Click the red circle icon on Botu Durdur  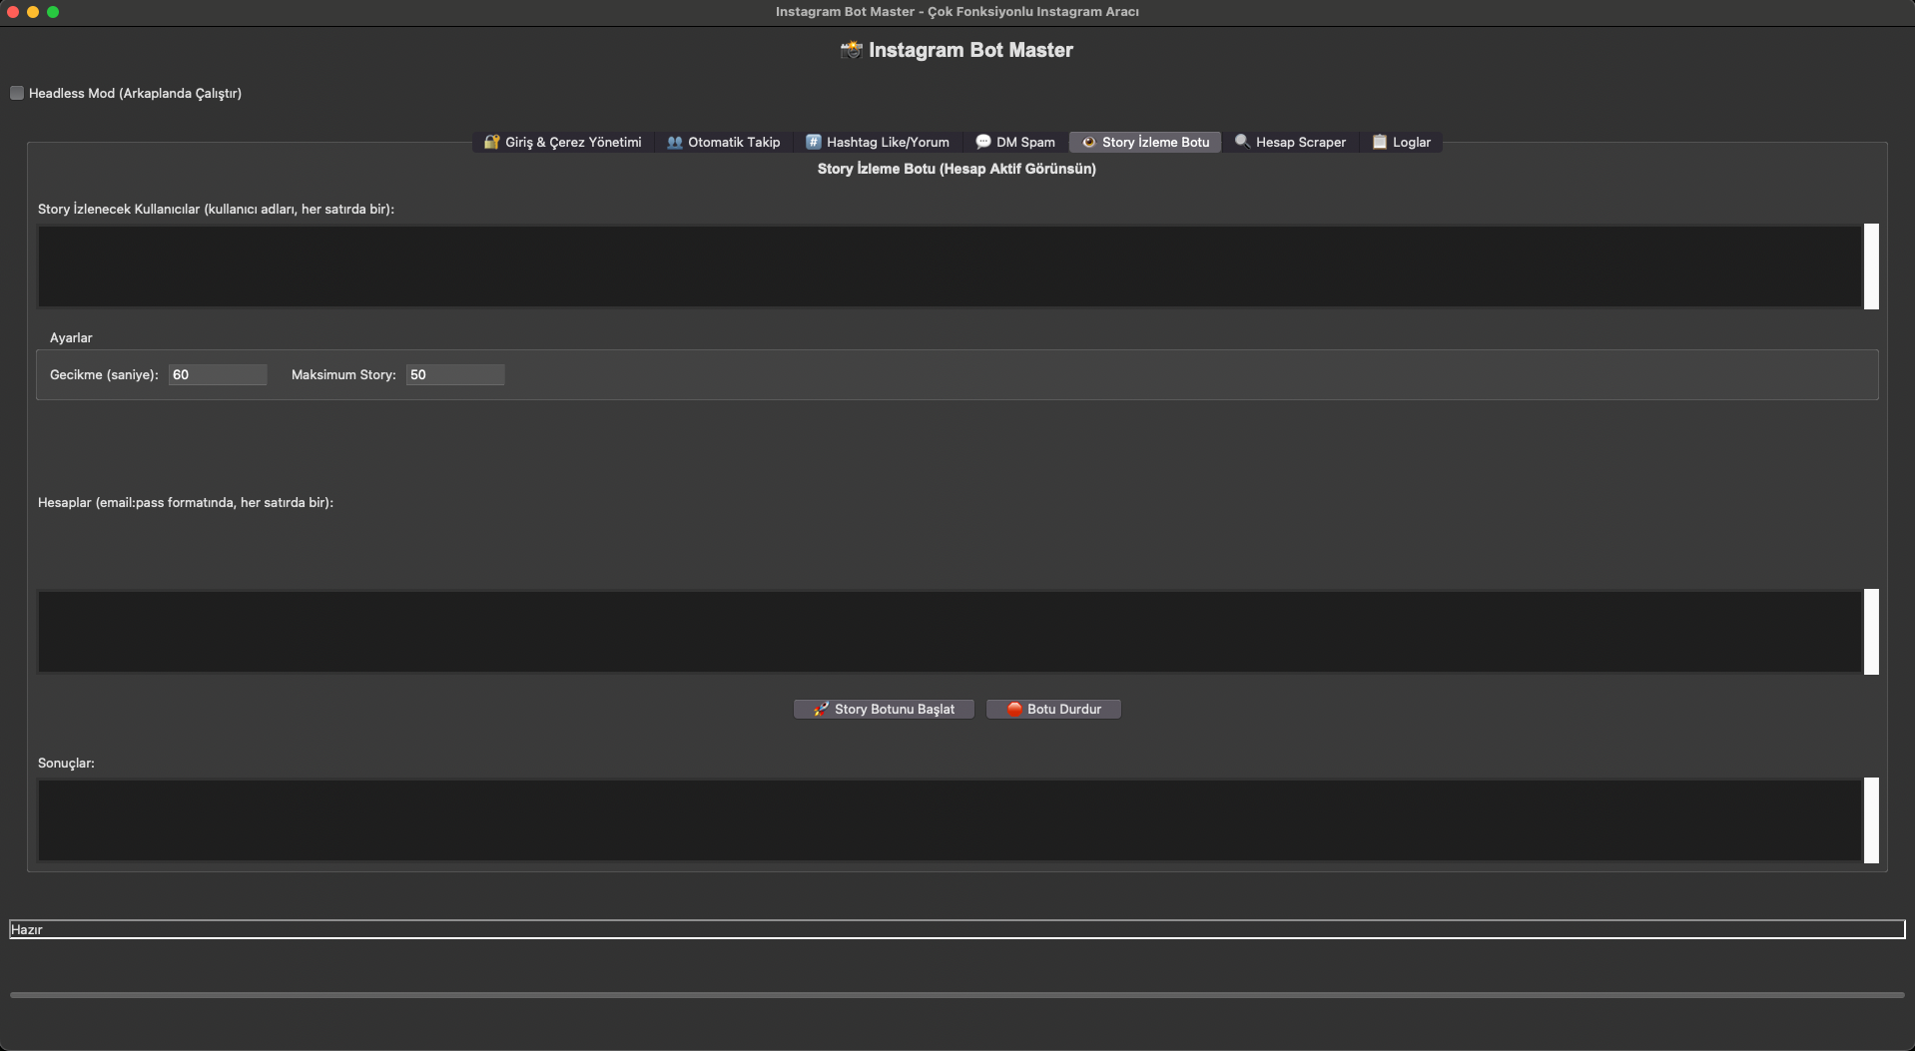pos(1014,709)
